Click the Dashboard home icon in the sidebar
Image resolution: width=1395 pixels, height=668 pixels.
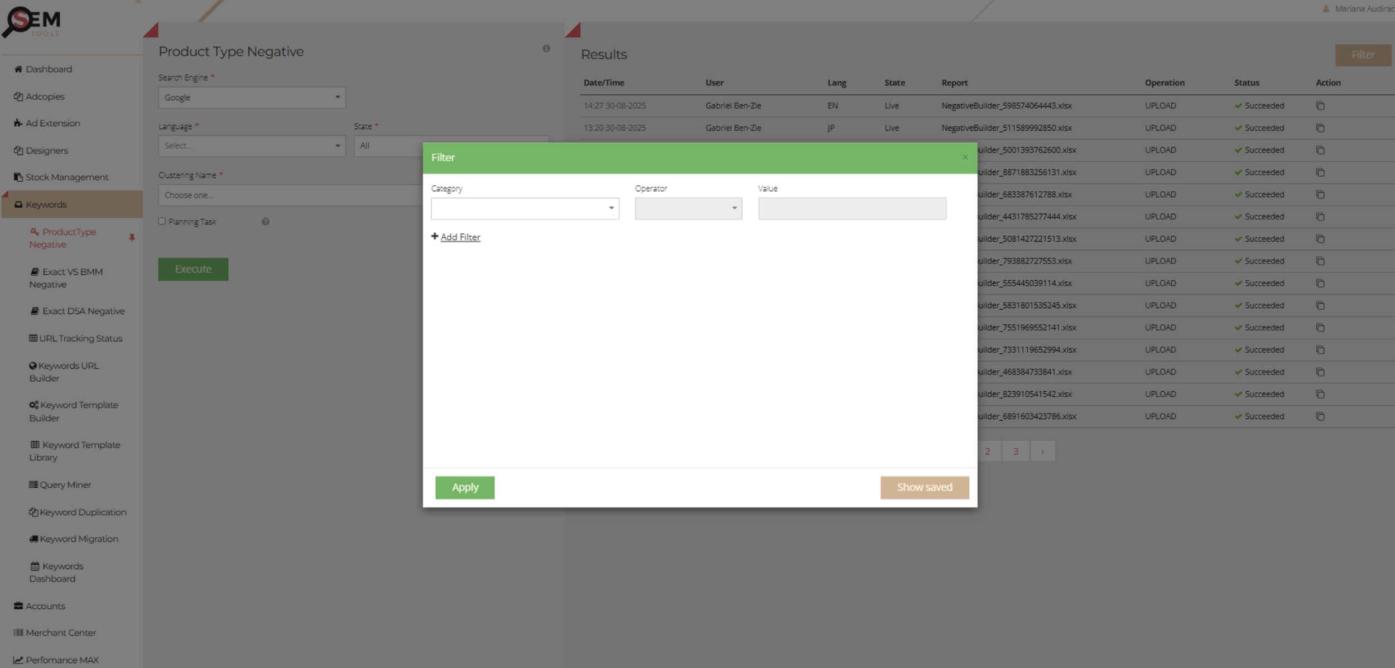coord(18,69)
